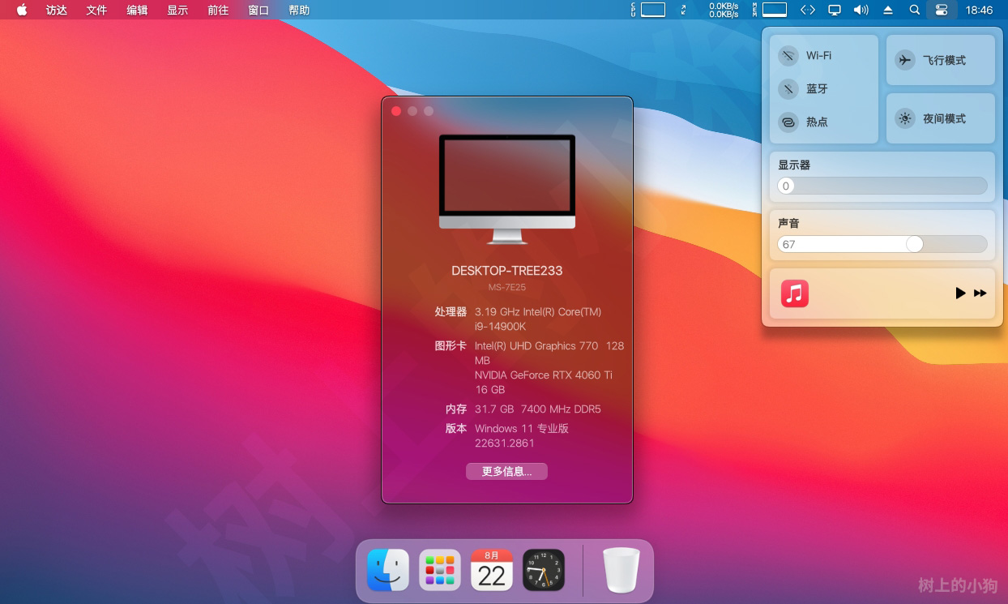The image size is (1008, 604).
Task: Open the 前往 (Go) menu
Action: (217, 11)
